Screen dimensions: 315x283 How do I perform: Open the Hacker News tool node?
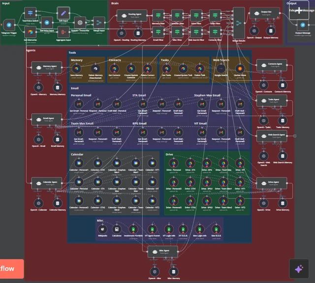(240, 68)
